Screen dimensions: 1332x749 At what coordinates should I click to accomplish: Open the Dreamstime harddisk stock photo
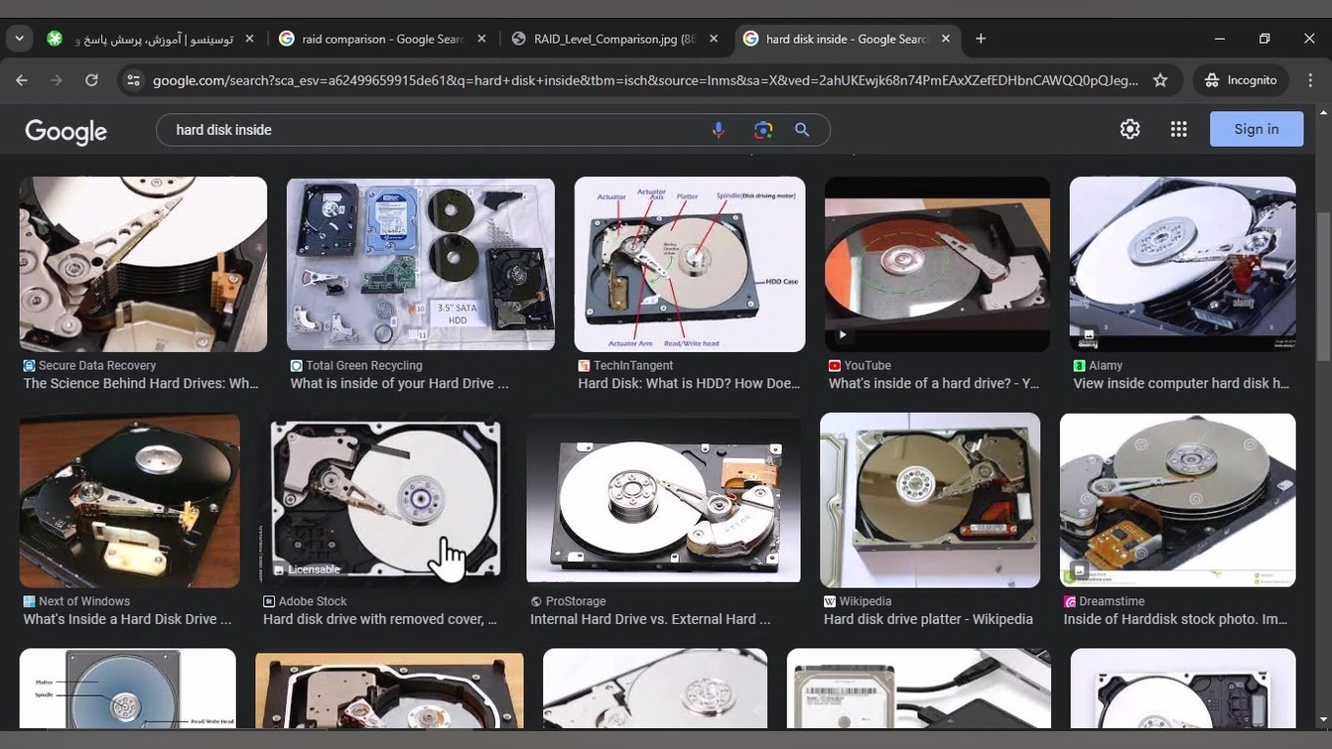(1177, 501)
